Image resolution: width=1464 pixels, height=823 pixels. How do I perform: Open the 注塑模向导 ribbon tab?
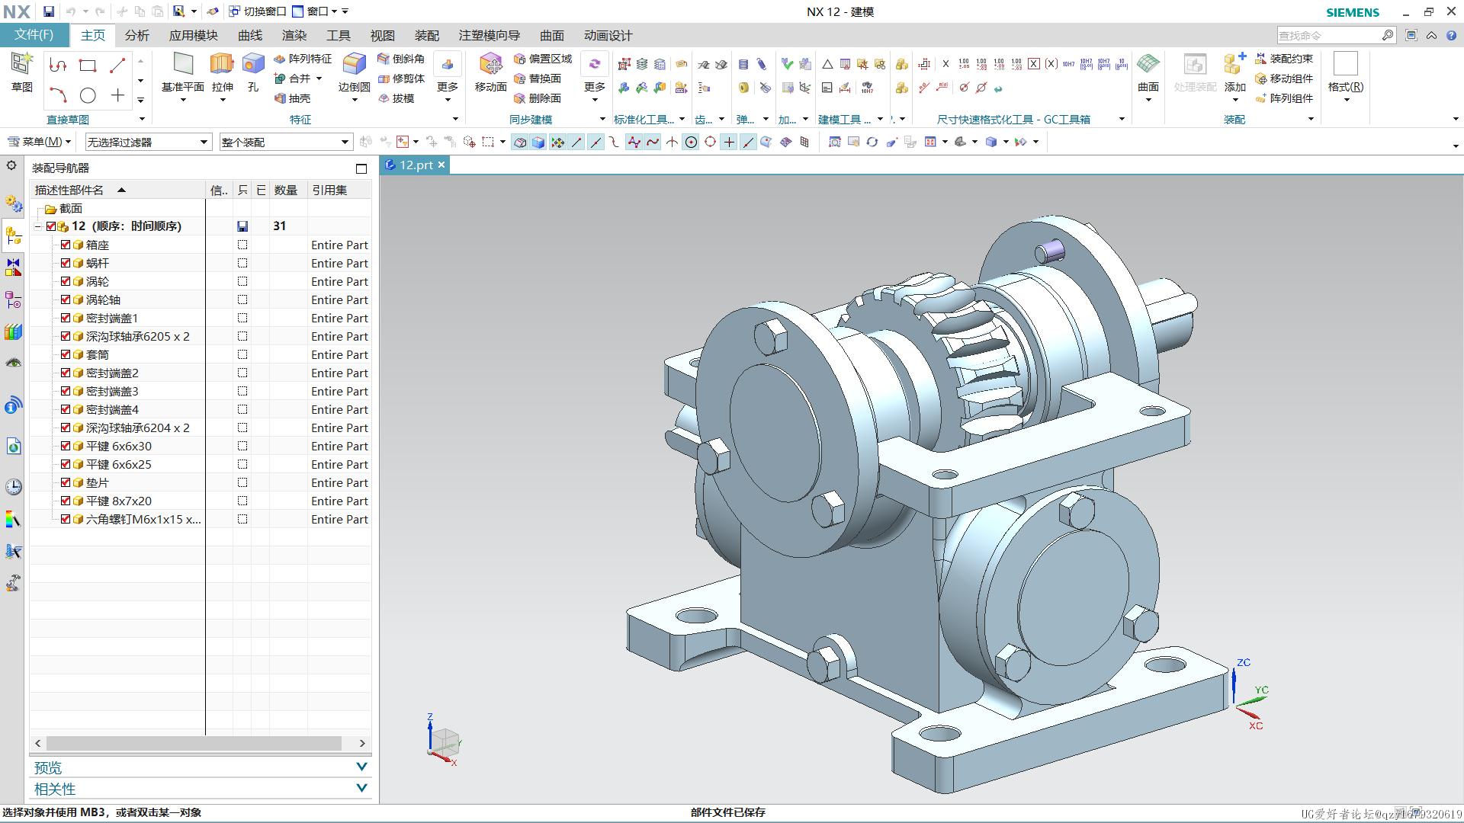(x=490, y=35)
